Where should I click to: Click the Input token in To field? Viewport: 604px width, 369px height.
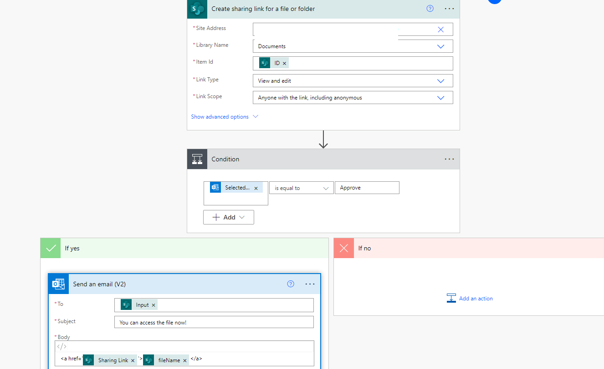(x=138, y=305)
